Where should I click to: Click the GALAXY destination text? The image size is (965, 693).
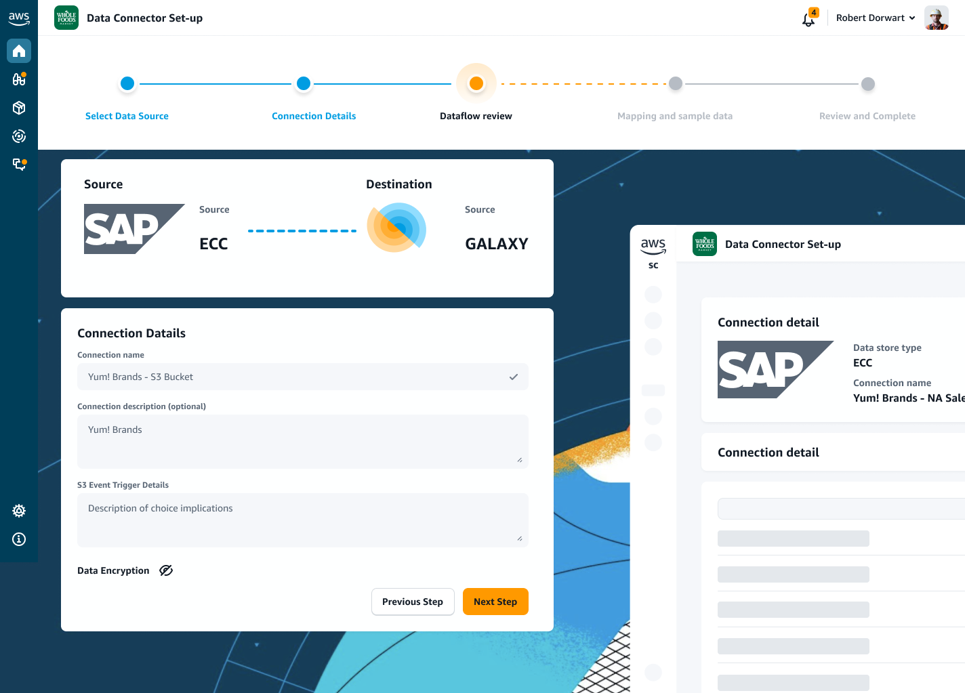pyautogui.click(x=497, y=244)
